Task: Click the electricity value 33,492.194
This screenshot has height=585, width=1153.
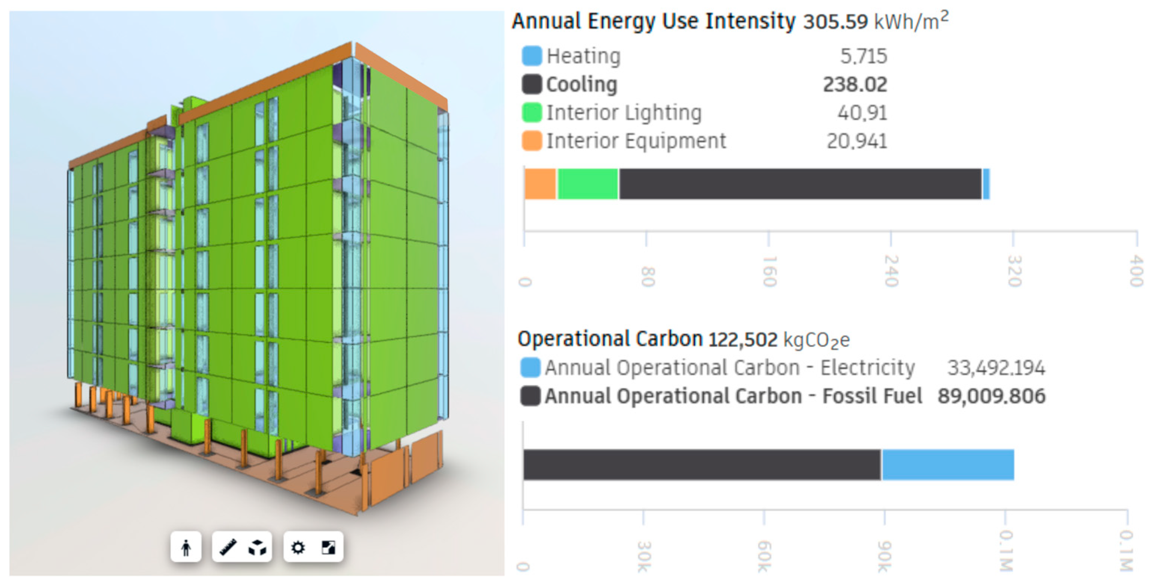Action: coord(996,368)
